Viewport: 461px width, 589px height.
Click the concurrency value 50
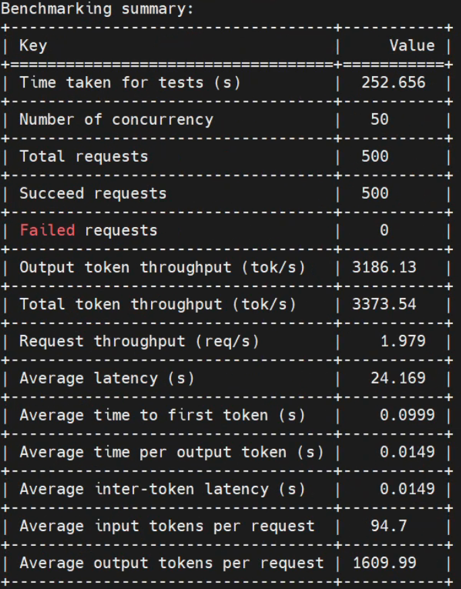[x=379, y=119]
